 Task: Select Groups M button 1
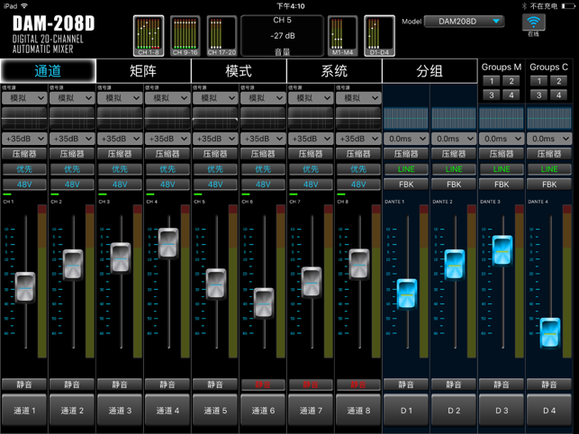tap(492, 81)
